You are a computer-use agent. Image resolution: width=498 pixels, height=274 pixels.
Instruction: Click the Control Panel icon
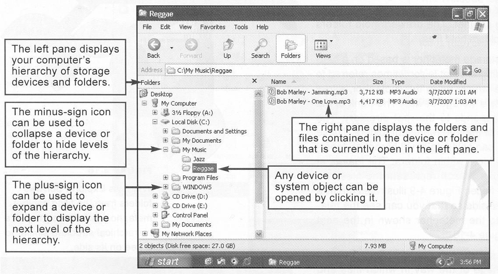coord(165,215)
